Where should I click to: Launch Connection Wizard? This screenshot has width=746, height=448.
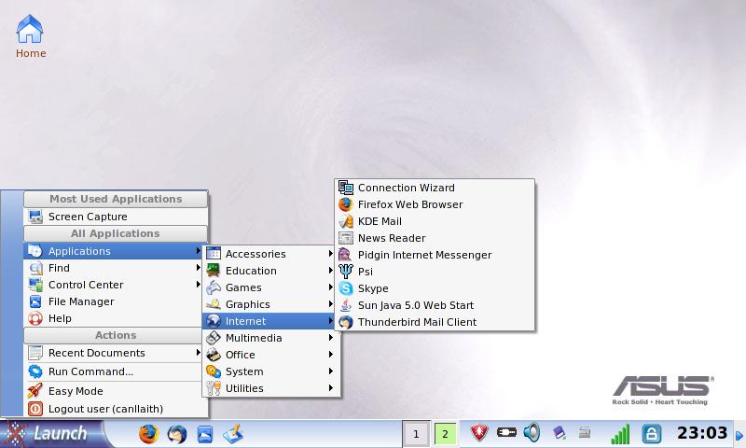pyautogui.click(x=435, y=188)
